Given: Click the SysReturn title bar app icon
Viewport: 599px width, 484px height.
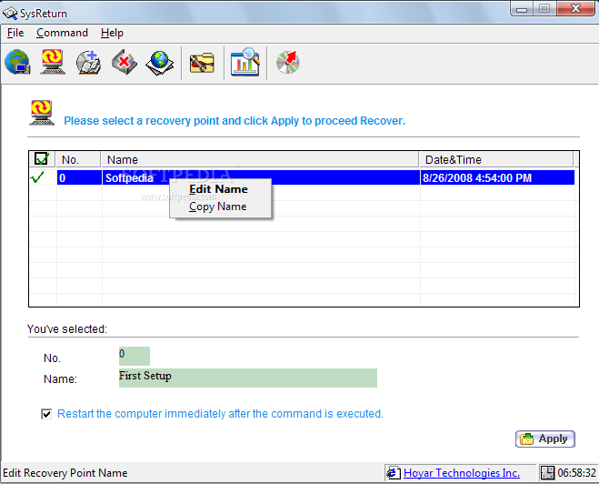Looking at the screenshot, I should 10,14.
